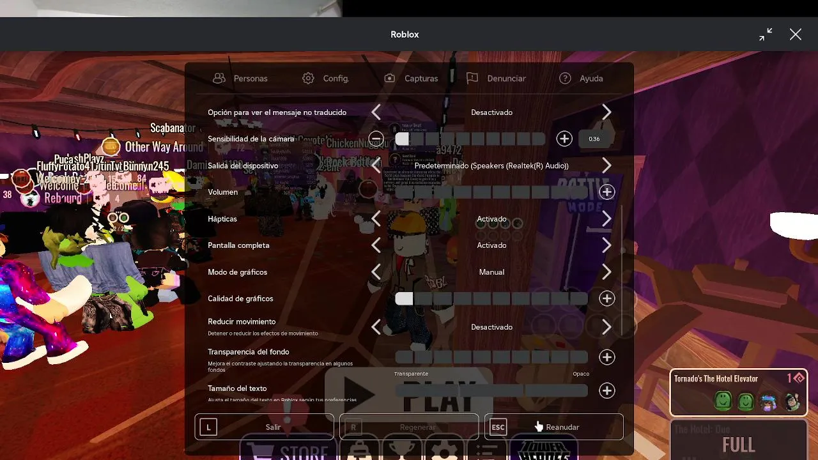This screenshot has width=818, height=460.
Task: Increase Transparencia del fondo with plus icon
Action: pos(607,357)
